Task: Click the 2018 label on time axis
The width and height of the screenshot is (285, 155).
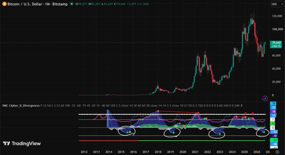Action: point(158,152)
